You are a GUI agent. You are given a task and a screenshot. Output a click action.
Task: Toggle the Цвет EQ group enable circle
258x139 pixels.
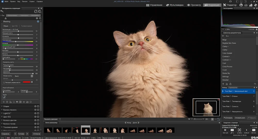point(38,117)
